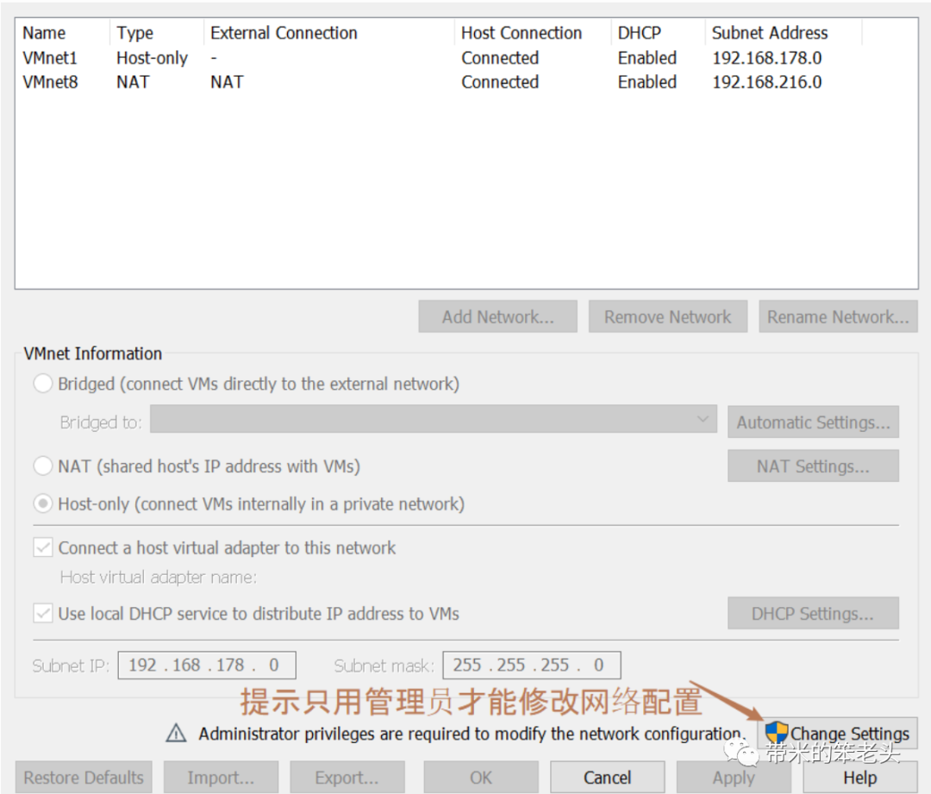Click the warning triangle icon
931x794 pixels.
pos(176,734)
